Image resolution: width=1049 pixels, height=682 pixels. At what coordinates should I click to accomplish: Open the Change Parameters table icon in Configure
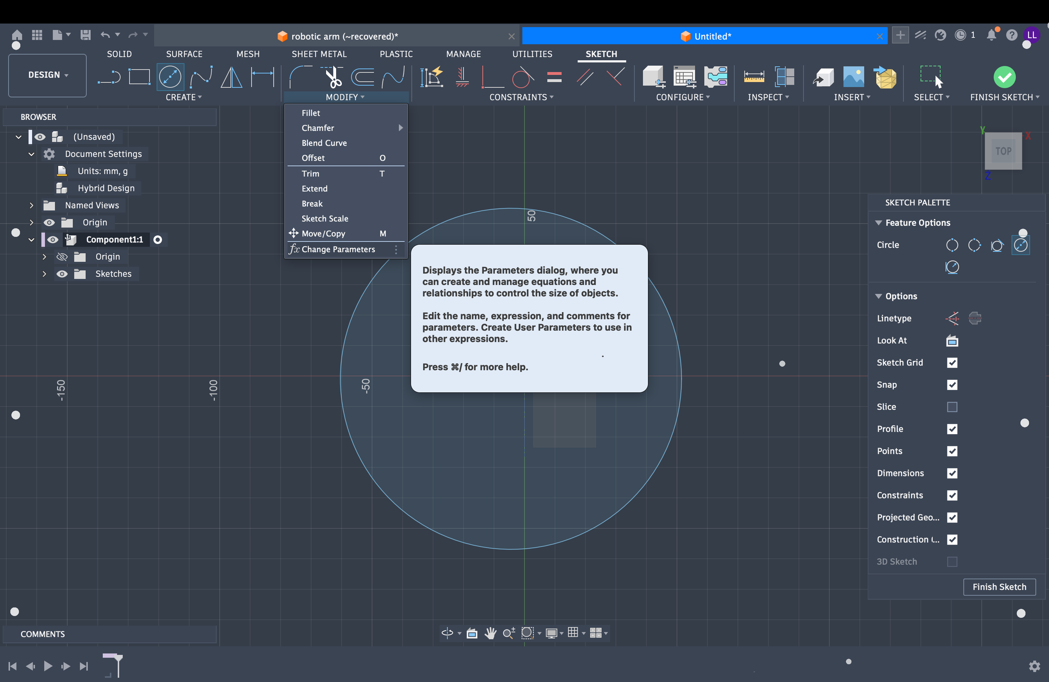point(684,77)
